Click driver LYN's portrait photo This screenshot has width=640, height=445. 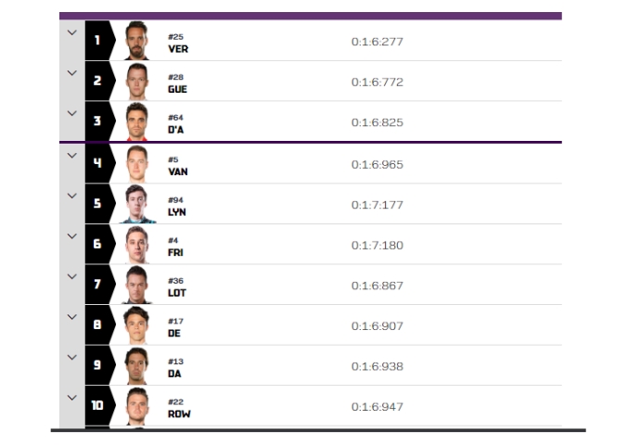[x=137, y=204]
